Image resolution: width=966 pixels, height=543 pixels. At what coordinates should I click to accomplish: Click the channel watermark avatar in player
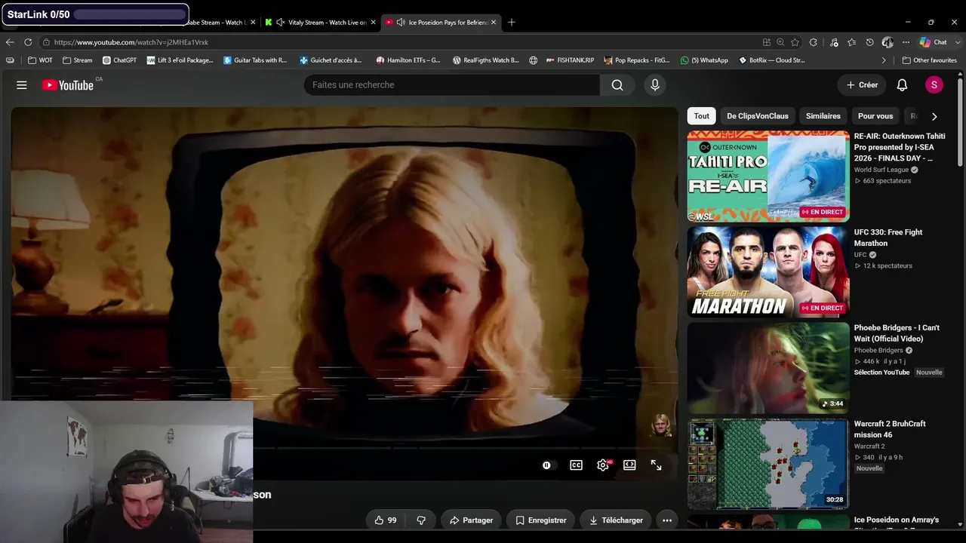(x=661, y=425)
